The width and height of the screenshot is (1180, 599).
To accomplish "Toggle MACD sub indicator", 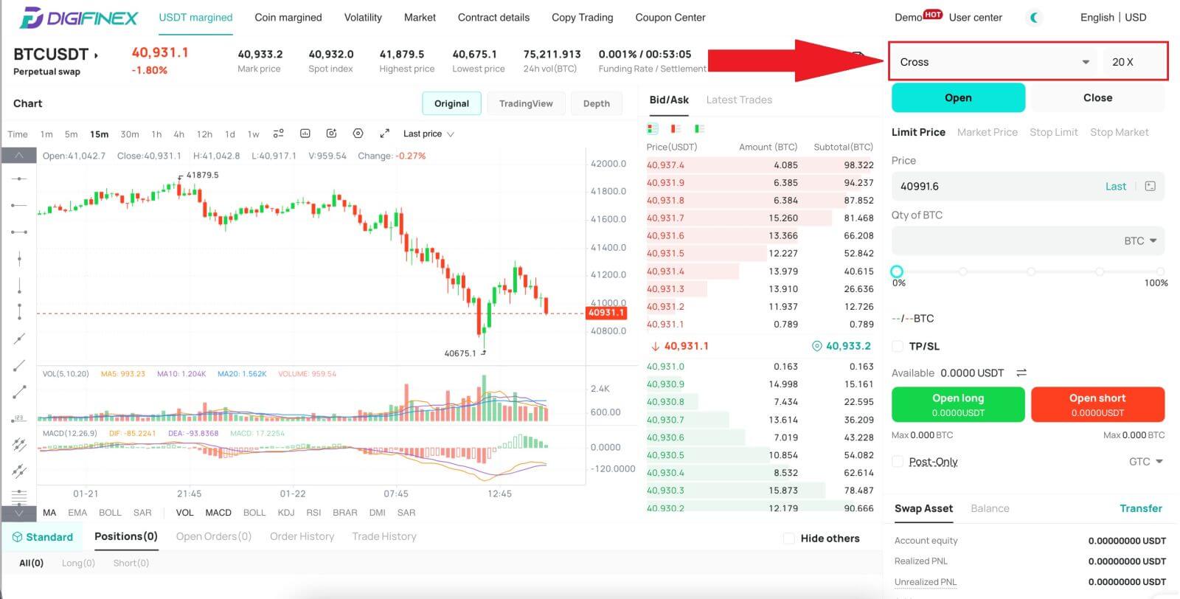I will click(x=218, y=513).
